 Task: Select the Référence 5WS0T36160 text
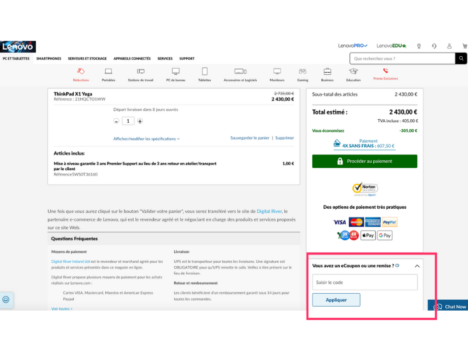click(x=75, y=174)
